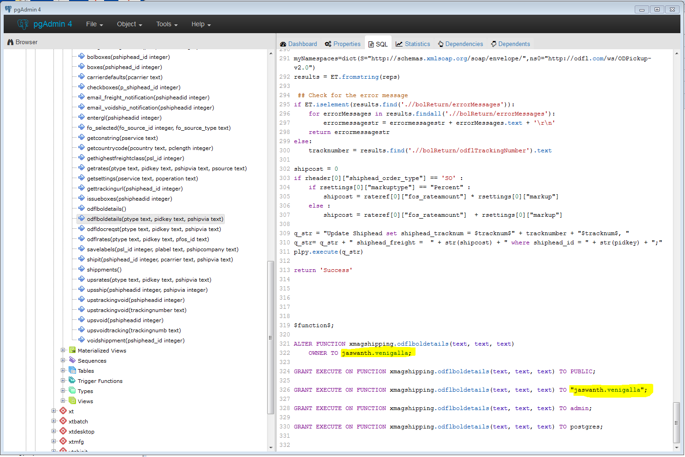Click the Views node icon
Screen dimensions: 685x457
pyautogui.click(x=72, y=401)
